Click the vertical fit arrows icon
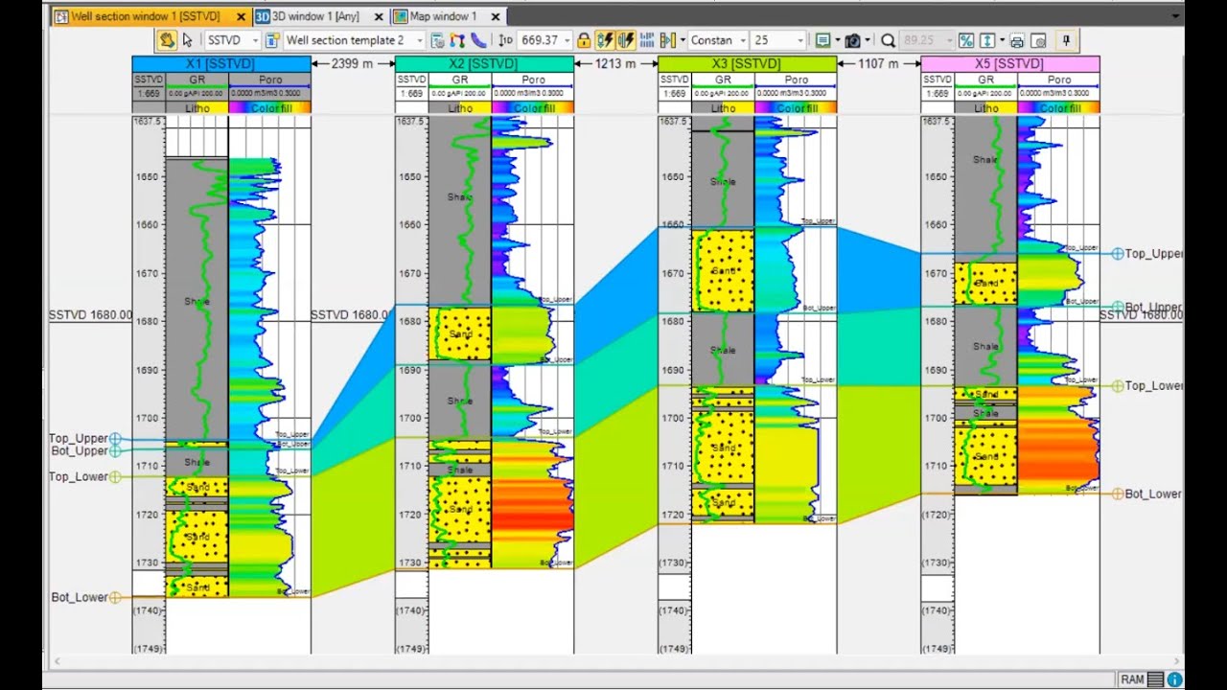Screen dimensions: 1227x690 pyautogui.click(x=988, y=40)
